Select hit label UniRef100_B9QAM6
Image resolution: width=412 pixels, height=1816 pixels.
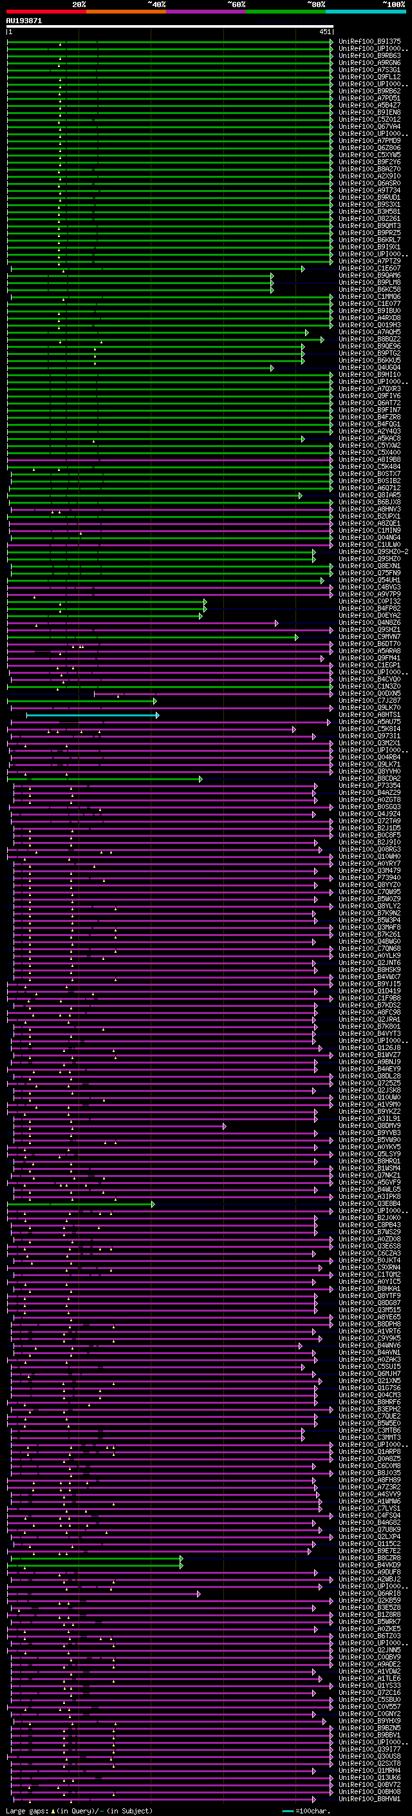[370, 276]
